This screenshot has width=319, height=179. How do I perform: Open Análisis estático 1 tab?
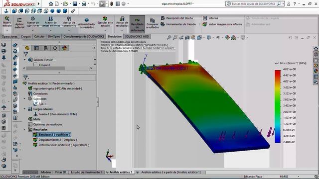click(120, 172)
